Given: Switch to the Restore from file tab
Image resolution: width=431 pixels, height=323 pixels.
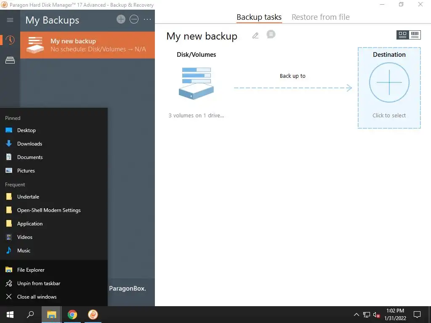Looking at the screenshot, I should 320,17.
